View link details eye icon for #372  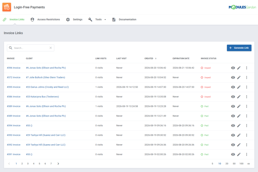(233, 77)
